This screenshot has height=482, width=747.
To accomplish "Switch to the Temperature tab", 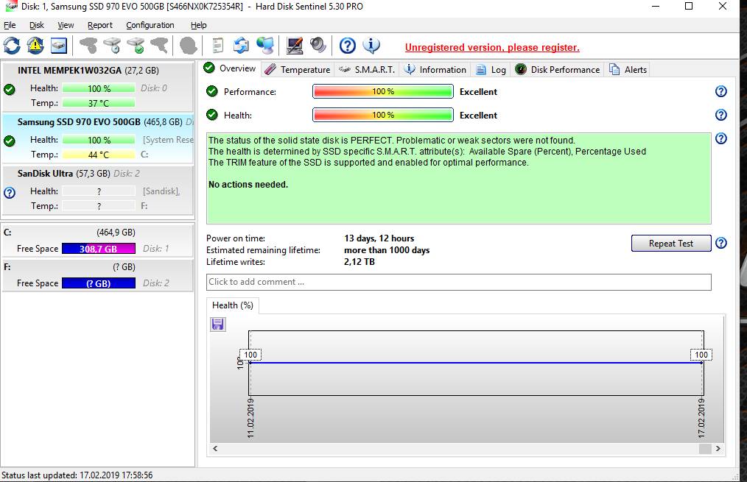I will pos(298,70).
